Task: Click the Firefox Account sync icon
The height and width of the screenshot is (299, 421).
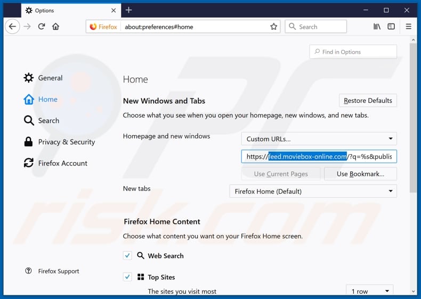Action: [28, 163]
